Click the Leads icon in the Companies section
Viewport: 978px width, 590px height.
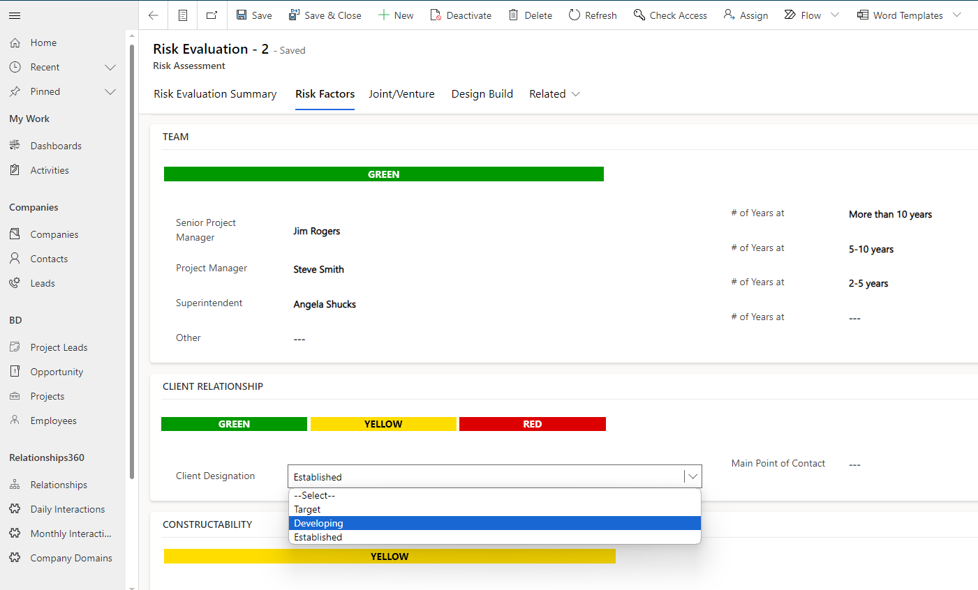point(15,282)
